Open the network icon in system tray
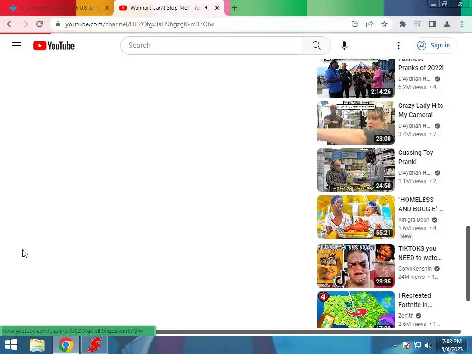The height and width of the screenshot is (354, 472). [418, 345]
